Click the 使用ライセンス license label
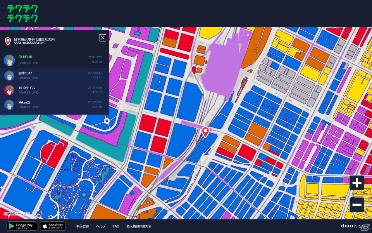 15,214
